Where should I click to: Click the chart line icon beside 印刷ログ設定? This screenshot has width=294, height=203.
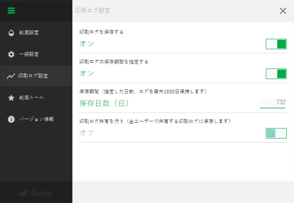[11, 76]
